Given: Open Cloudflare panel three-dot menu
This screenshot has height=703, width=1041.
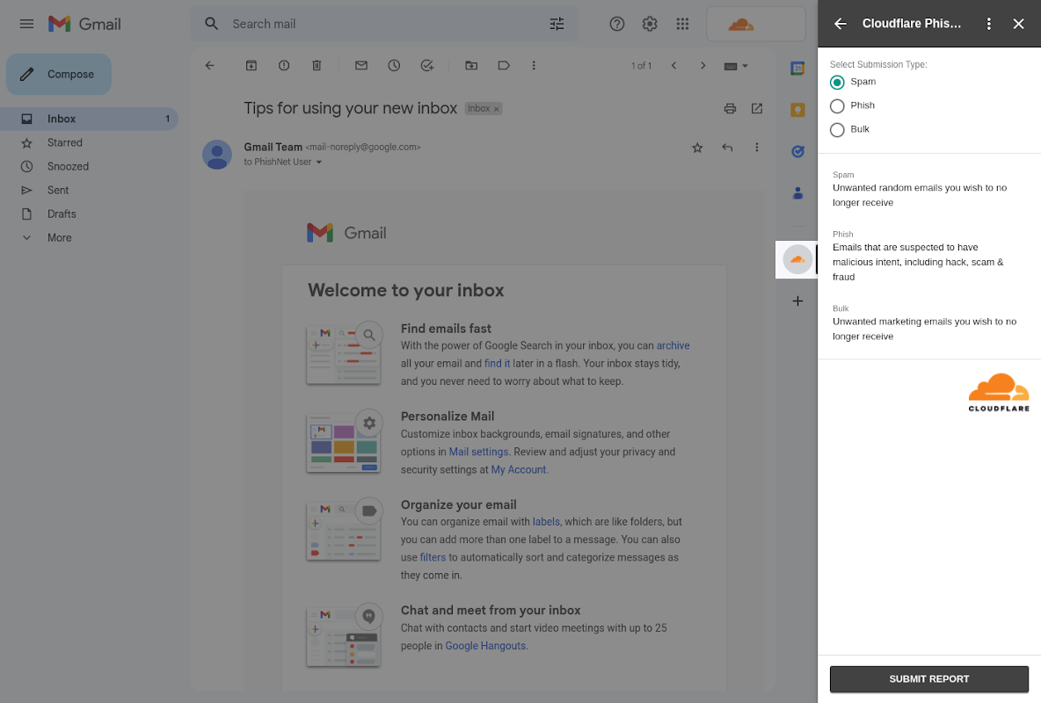Looking at the screenshot, I should (x=989, y=24).
